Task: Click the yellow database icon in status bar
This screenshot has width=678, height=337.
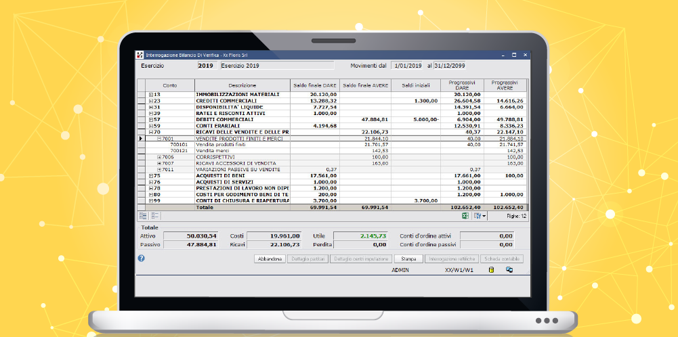Action: pos(491,269)
